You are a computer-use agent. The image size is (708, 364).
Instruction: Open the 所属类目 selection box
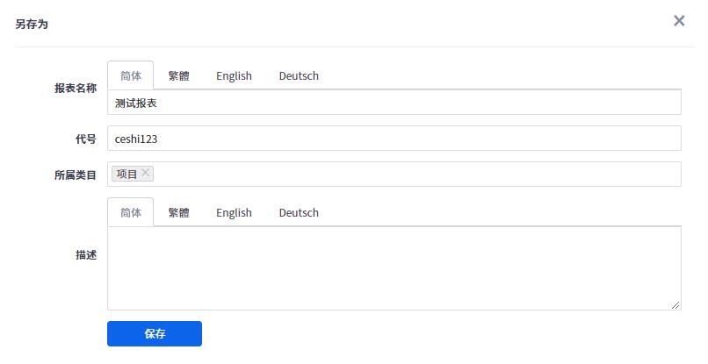pyautogui.click(x=413, y=174)
